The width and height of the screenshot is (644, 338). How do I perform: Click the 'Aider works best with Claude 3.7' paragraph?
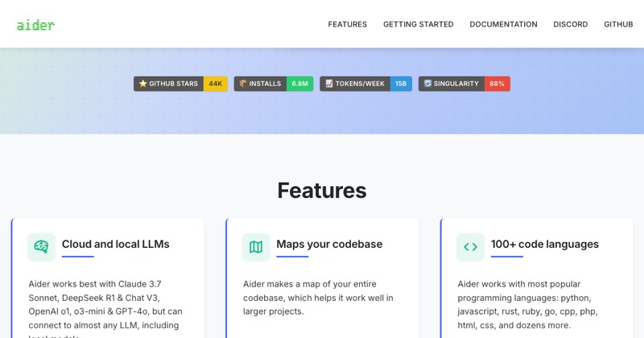point(105,310)
